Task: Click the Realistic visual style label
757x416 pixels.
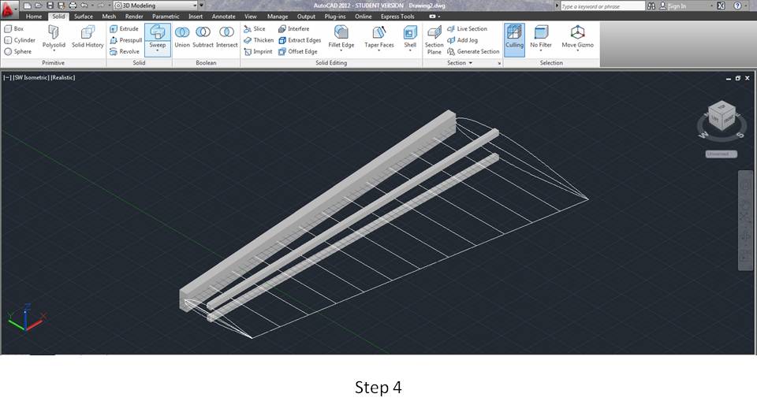Action: pyautogui.click(x=63, y=78)
